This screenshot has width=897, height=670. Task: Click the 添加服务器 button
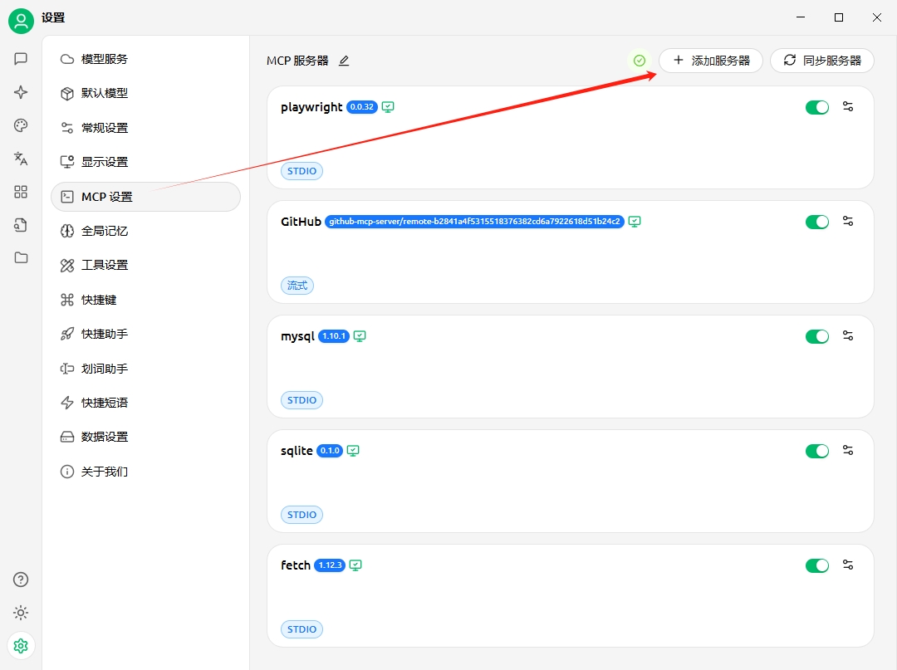[x=710, y=61]
